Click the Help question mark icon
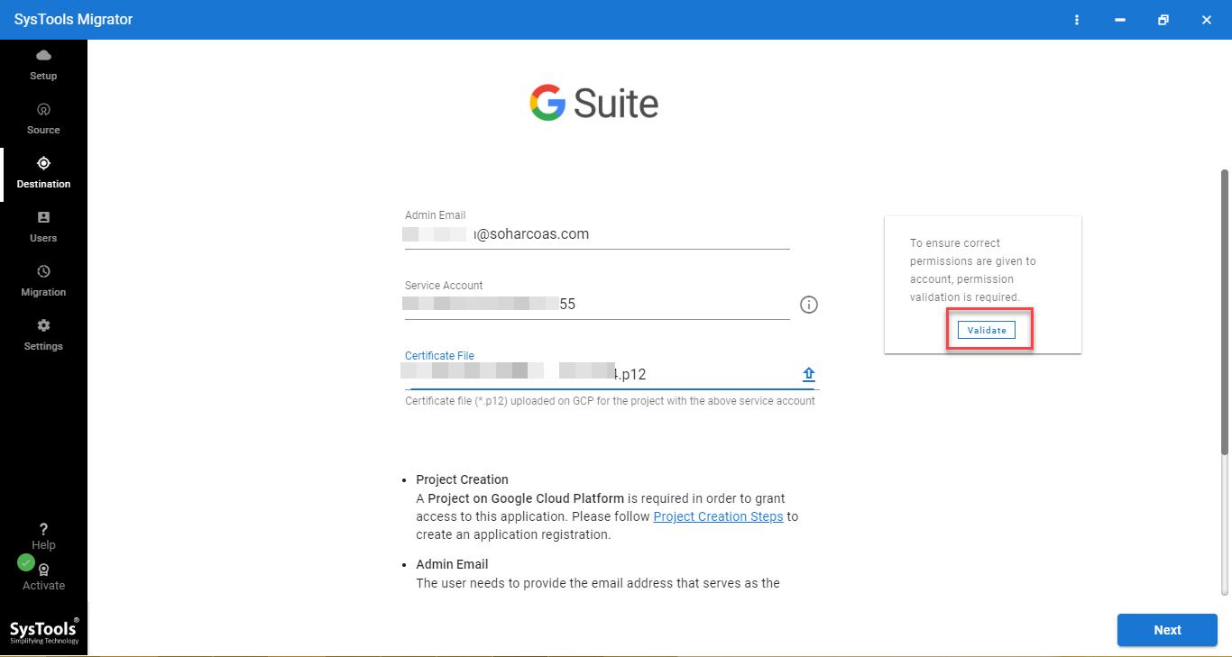This screenshot has width=1232, height=657. [x=43, y=530]
